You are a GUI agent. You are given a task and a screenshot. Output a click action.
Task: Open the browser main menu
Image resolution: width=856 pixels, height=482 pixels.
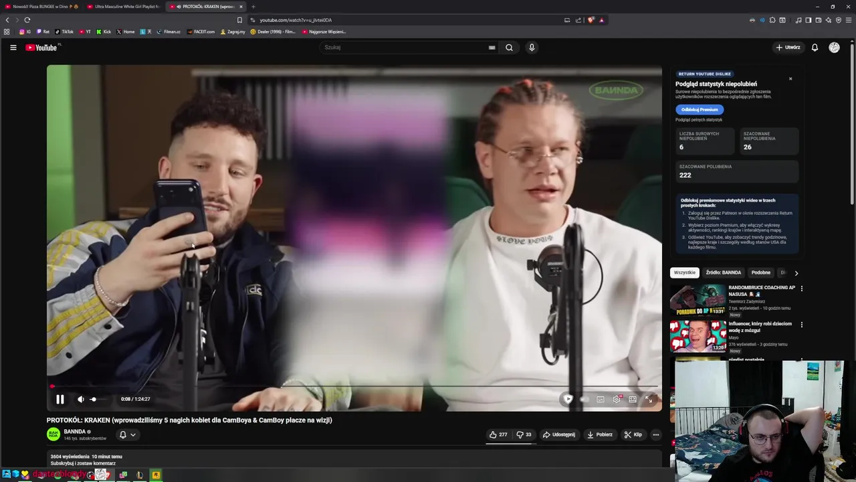pyautogui.click(x=849, y=20)
